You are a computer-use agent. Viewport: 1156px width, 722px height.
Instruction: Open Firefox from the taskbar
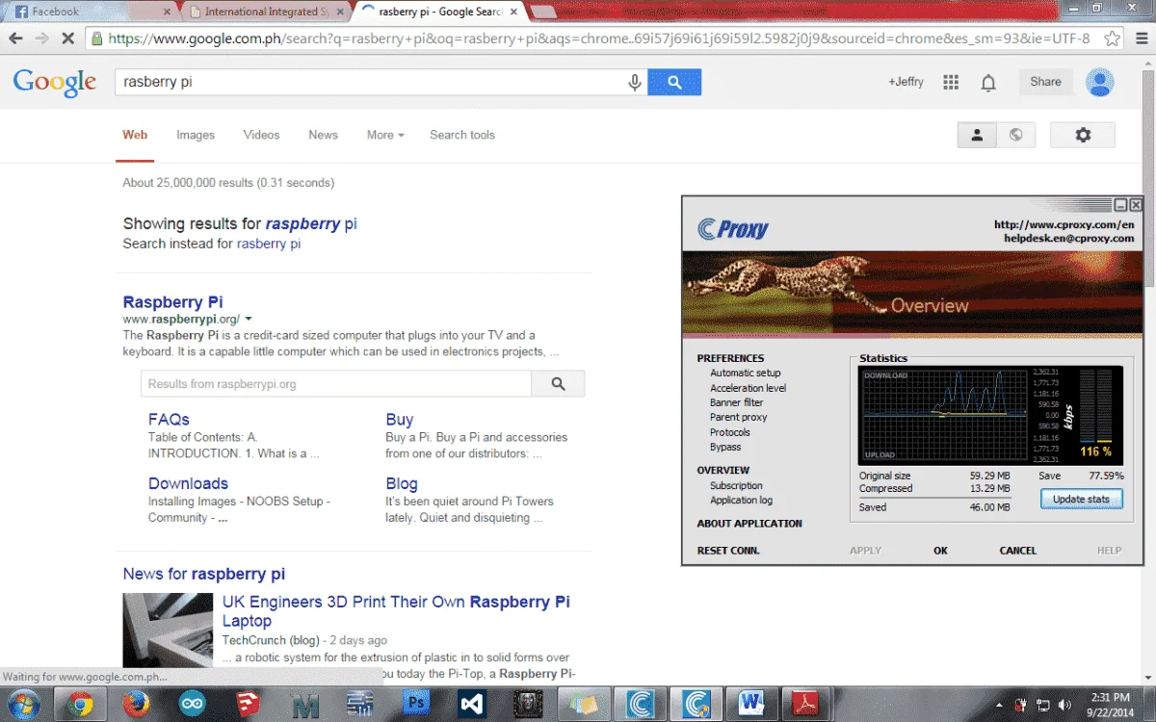point(136,705)
